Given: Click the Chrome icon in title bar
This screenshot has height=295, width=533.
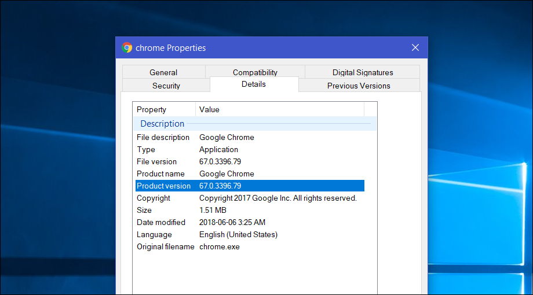Looking at the screenshot, I should click(x=127, y=47).
